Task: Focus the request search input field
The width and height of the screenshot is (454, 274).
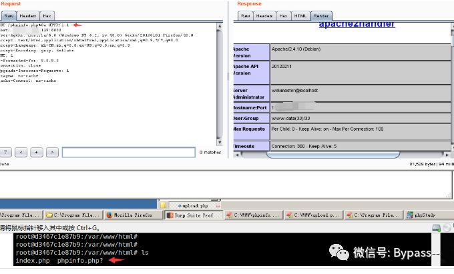Action: point(129,152)
